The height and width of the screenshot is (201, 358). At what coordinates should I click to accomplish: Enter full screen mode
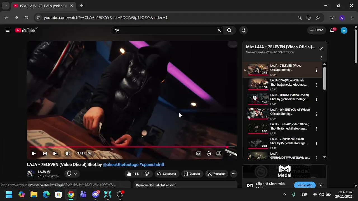pos(229,153)
